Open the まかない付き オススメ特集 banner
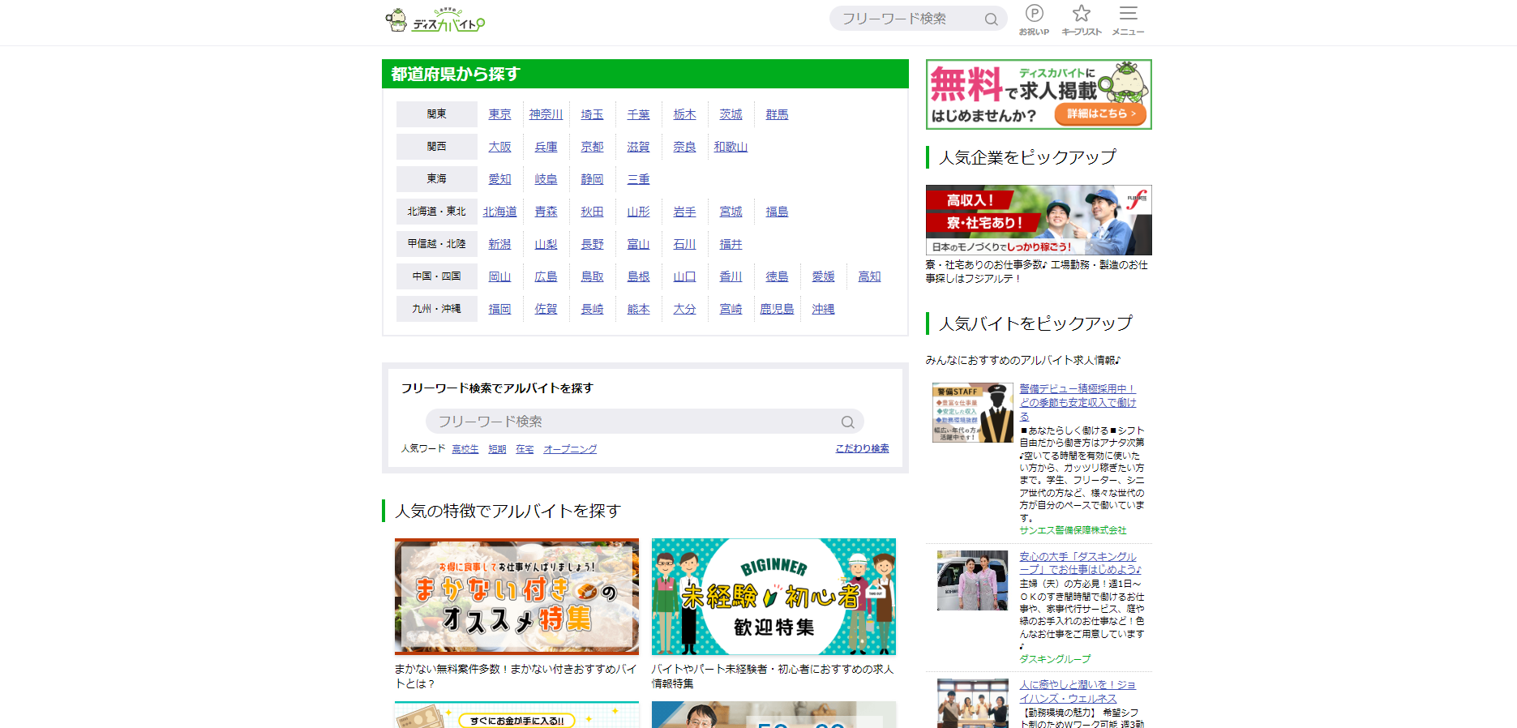 (516, 596)
